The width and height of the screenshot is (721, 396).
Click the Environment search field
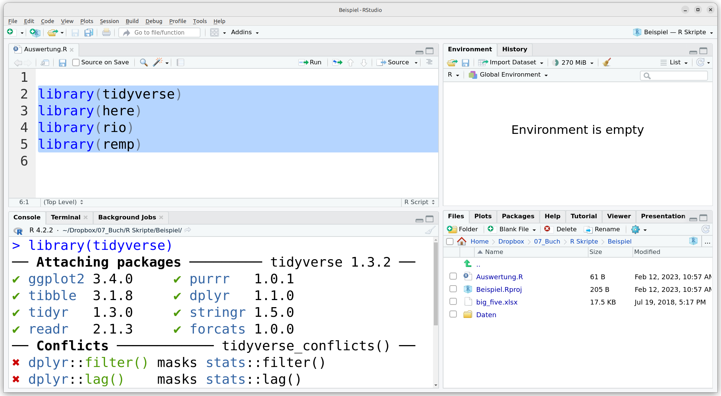click(x=674, y=75)
